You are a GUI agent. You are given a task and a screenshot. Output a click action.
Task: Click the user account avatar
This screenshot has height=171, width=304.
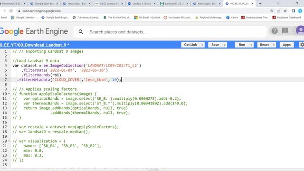[x=300, y=30]
